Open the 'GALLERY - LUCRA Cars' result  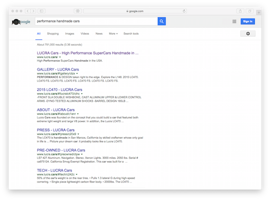click(58, 69)
